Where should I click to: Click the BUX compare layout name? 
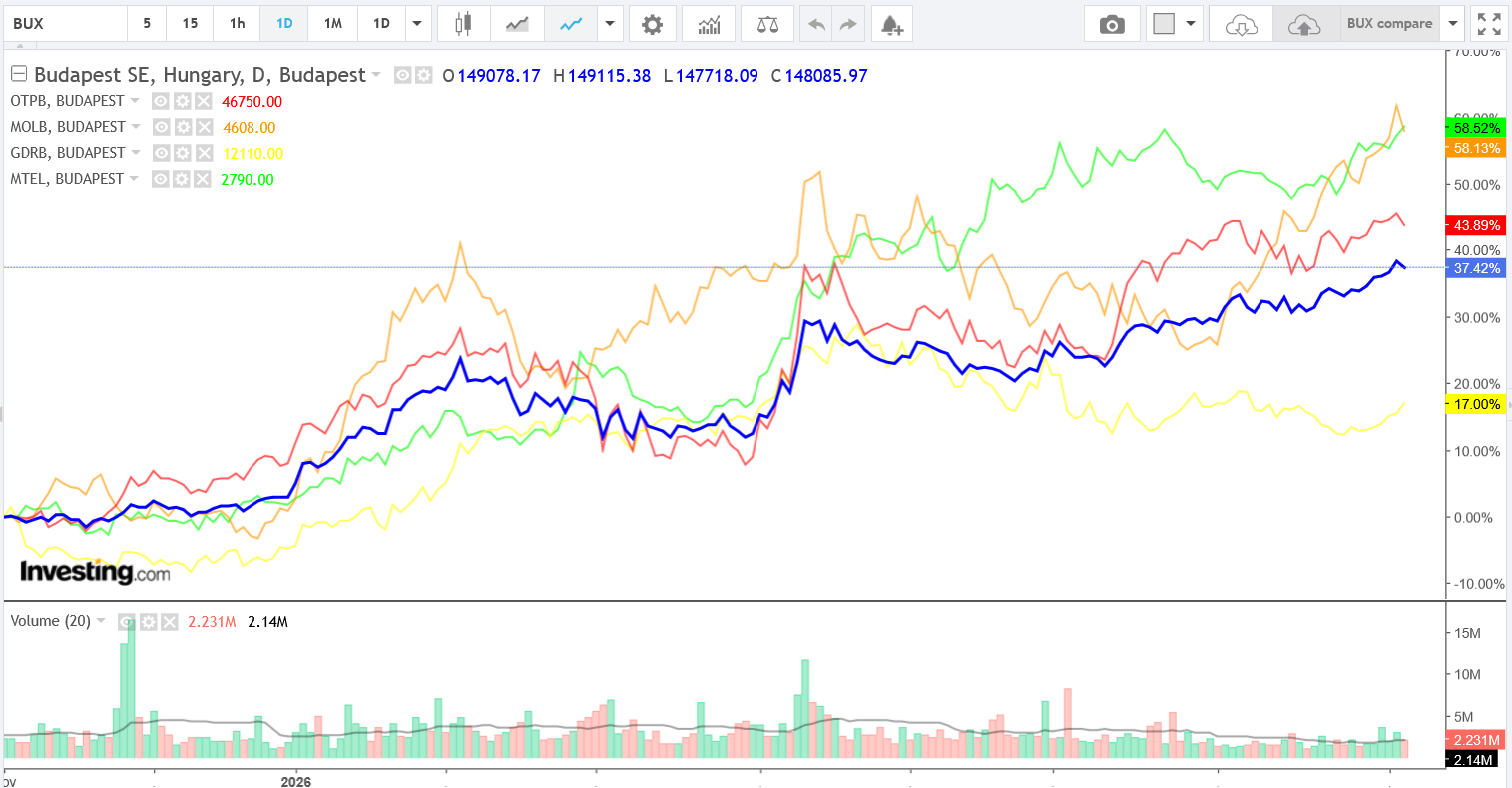1389,24
